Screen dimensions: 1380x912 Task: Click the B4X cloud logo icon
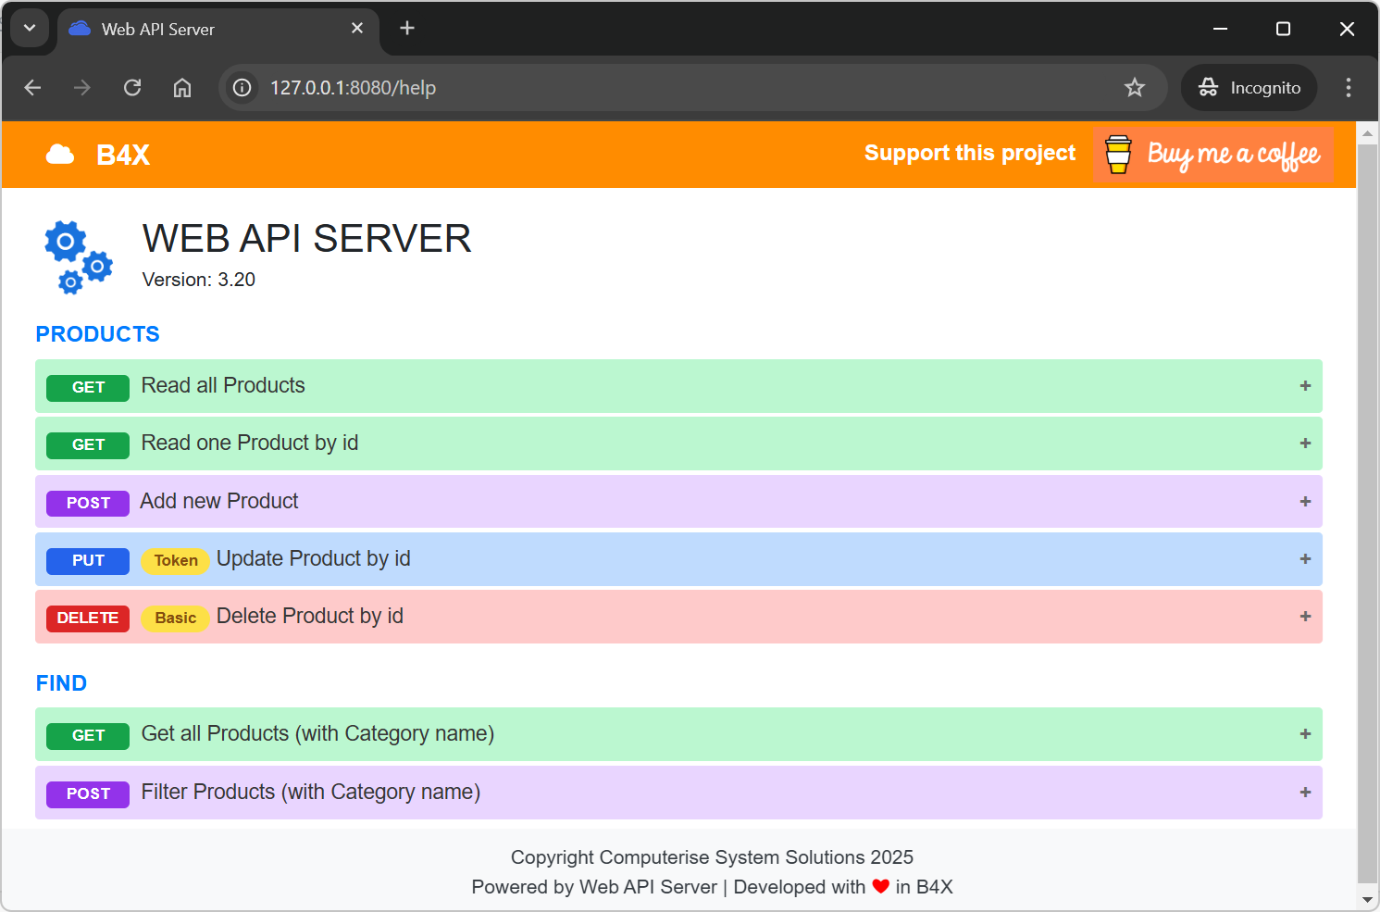click(x=60, y=155)
